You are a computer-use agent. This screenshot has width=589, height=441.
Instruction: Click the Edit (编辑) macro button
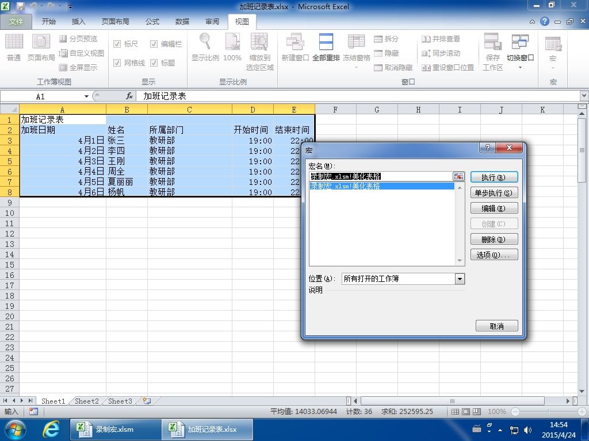point(494,208)
